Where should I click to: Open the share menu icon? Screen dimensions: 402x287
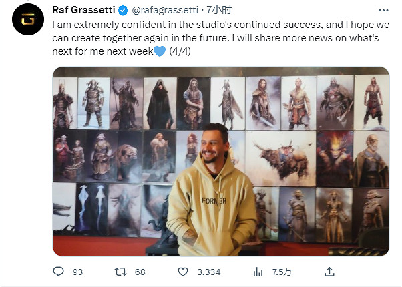[329, 272]
